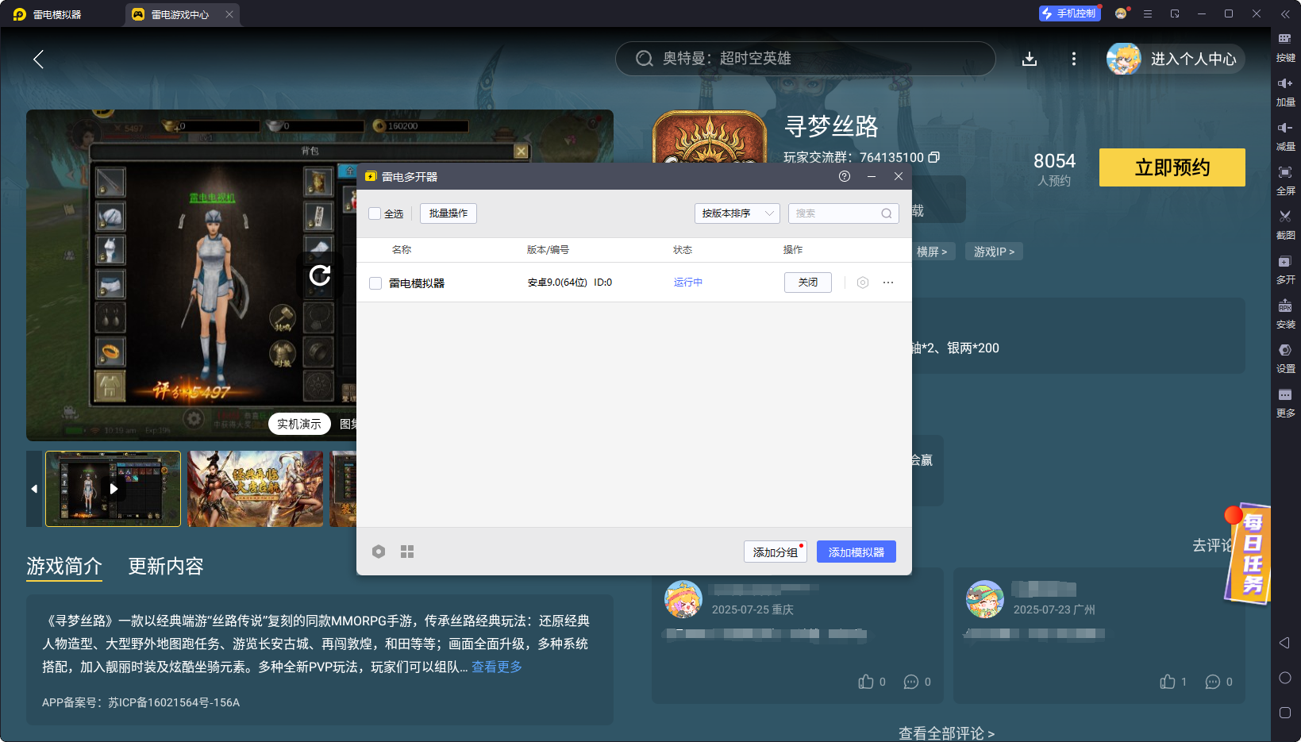Open help in the 雷电多开器 title bar
Screen dimensions: 1301x742
(845, 176)
